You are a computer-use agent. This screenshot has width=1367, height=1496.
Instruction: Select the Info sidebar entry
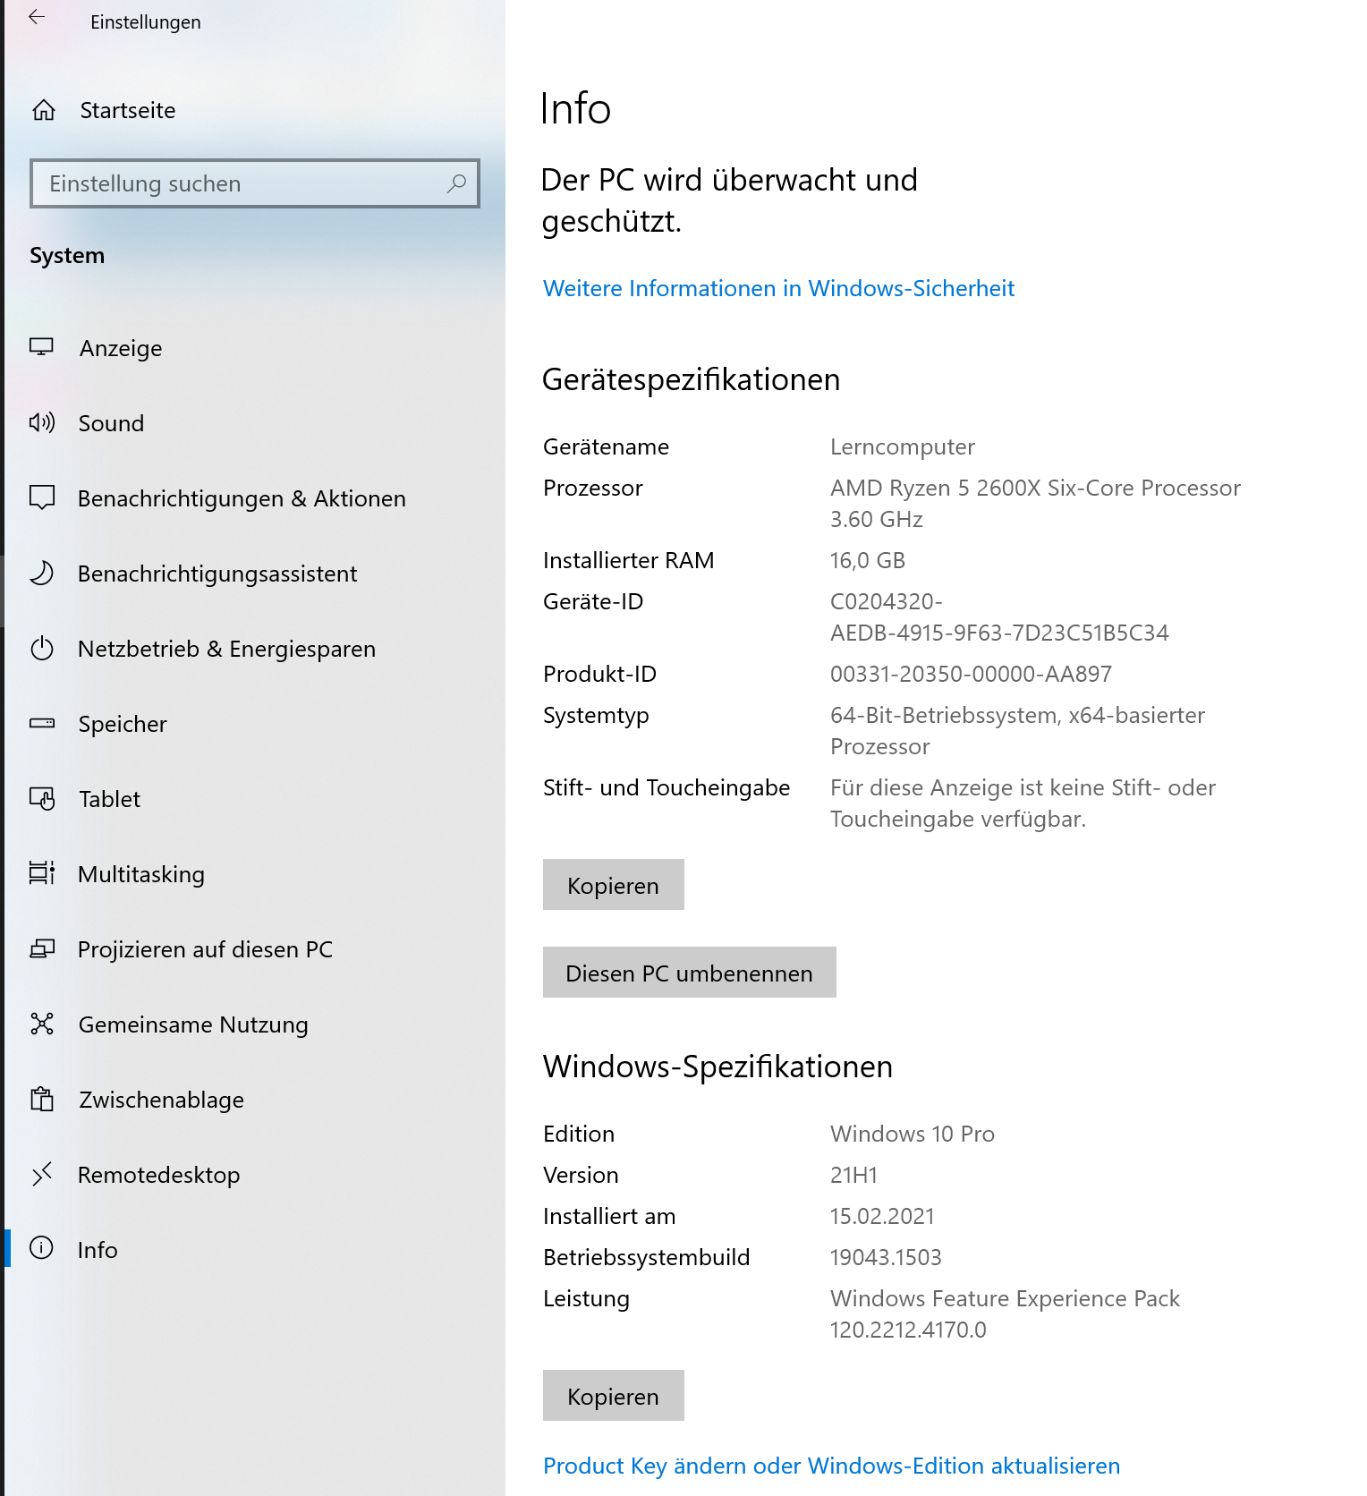pos(255,1250)
